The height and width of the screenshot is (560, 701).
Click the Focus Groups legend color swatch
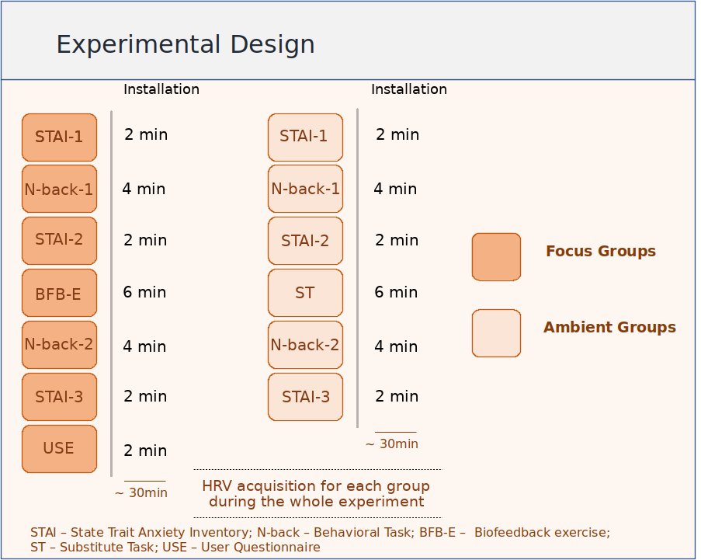(496, 257)
